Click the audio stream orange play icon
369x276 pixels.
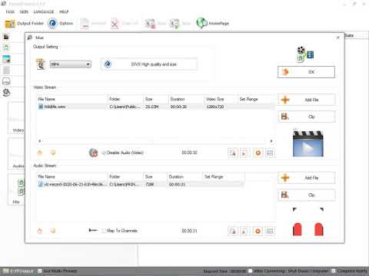(258, 231)
